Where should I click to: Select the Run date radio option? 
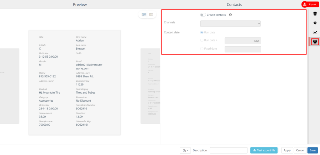click(202, 32)
